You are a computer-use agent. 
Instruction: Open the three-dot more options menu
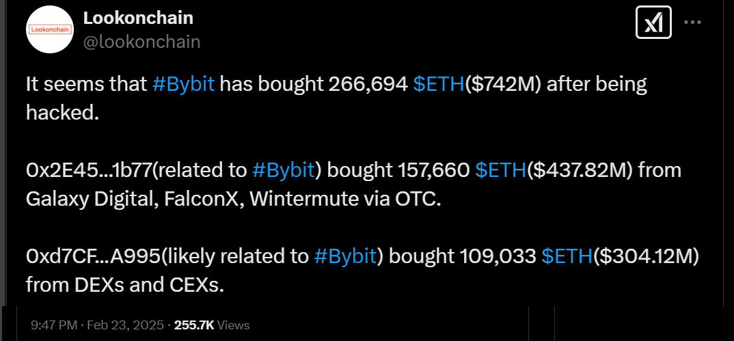[x=692, y=22]
